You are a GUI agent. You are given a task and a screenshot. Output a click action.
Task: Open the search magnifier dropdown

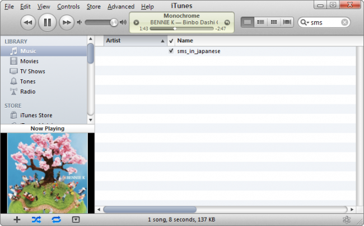tap(305, 22)
